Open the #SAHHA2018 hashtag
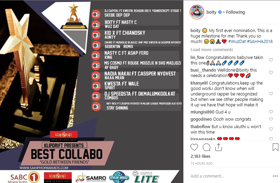Viewport: 280px width, 183px height. 260,41
